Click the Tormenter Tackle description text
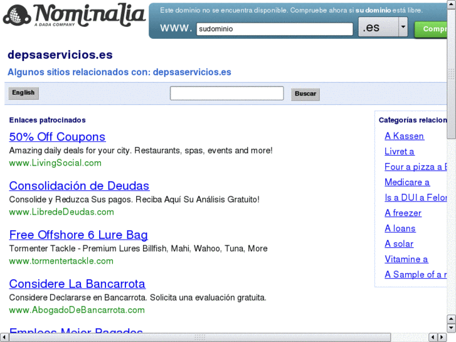Image resolution: width=456 pixels, height=342 pixels. pos(138,248)
